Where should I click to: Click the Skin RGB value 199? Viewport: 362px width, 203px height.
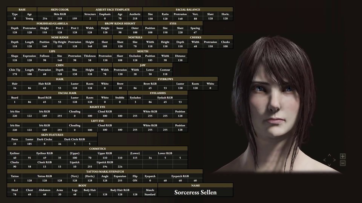click(x=75, y=18)
